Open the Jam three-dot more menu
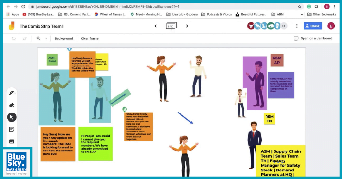The height and width of the screenshot is (179, 342). point(297,26)
